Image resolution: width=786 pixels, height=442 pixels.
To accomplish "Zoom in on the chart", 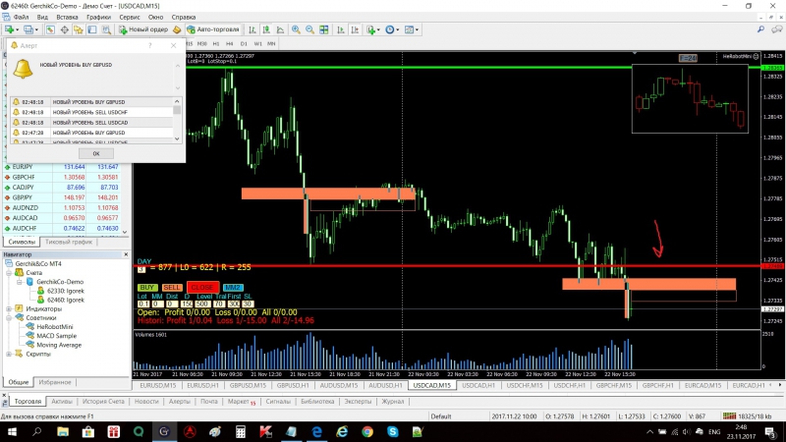I will [296, 29].
